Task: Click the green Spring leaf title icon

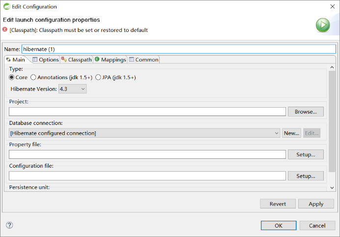Action: pyautogui.click(x=7, y=6)
